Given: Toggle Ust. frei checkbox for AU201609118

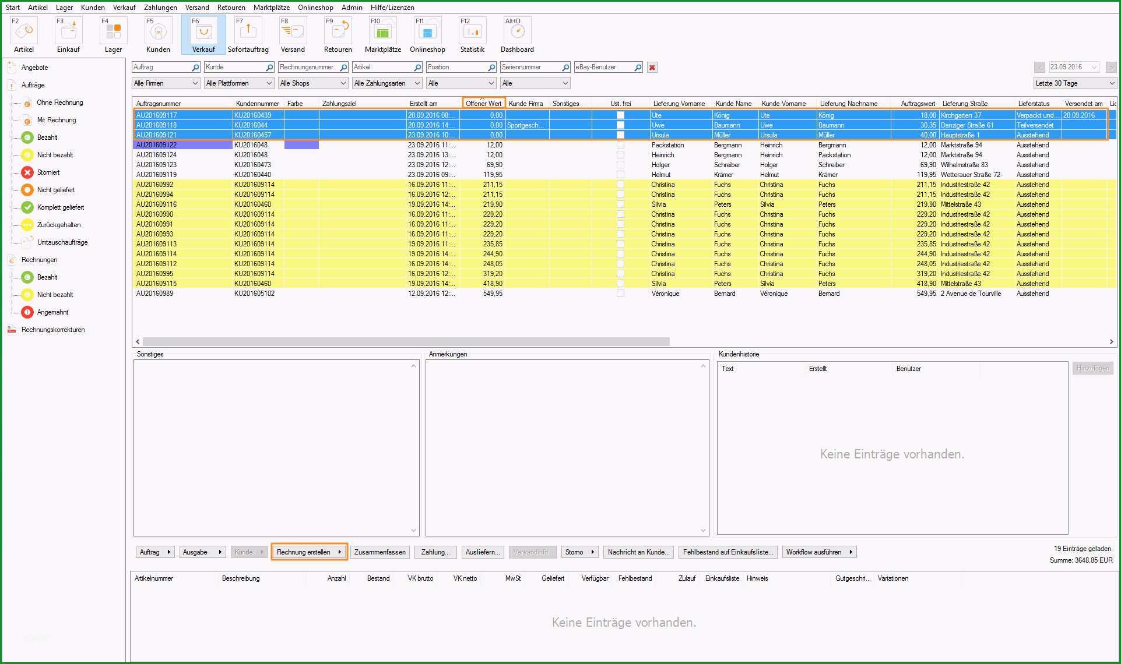Looking at the screenshot, I should [x=620, y=125].
